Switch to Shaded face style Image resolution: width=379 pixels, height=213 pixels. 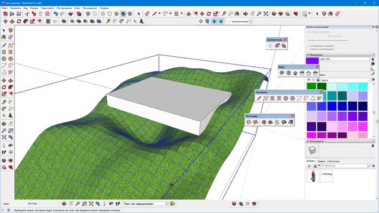pyautogui.click(x=117, y=14)
